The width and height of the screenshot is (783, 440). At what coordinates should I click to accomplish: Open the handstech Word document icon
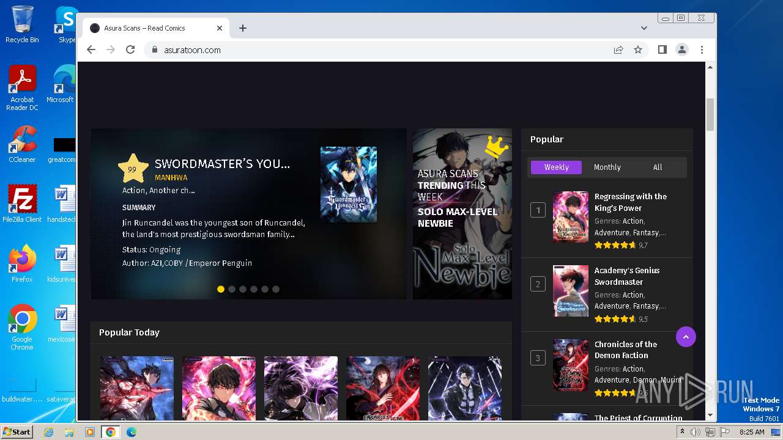(61, 204)
